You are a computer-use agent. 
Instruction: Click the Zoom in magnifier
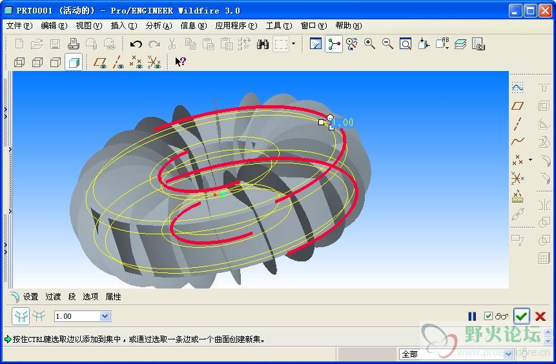click(x=369, y=44)
